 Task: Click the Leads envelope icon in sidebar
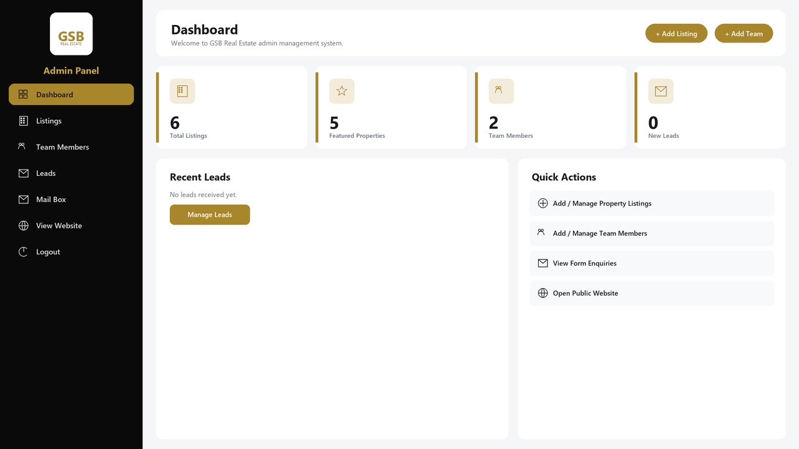pos(23,173)
